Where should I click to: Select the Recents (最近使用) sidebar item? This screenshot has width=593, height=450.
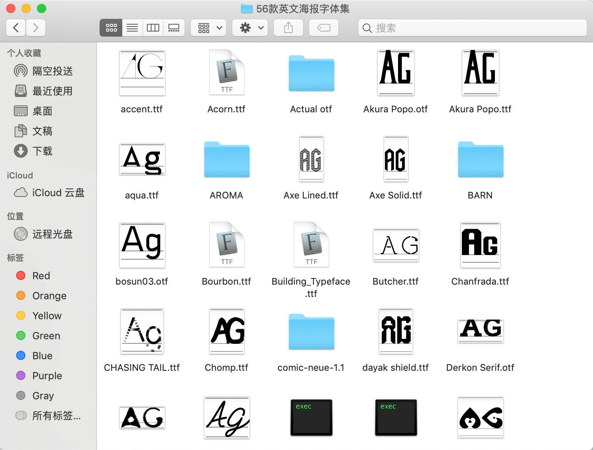[x=52, y=91]
